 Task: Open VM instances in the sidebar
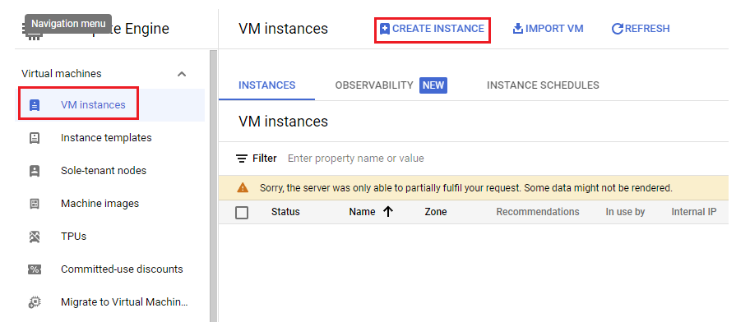tap(110, 105)
